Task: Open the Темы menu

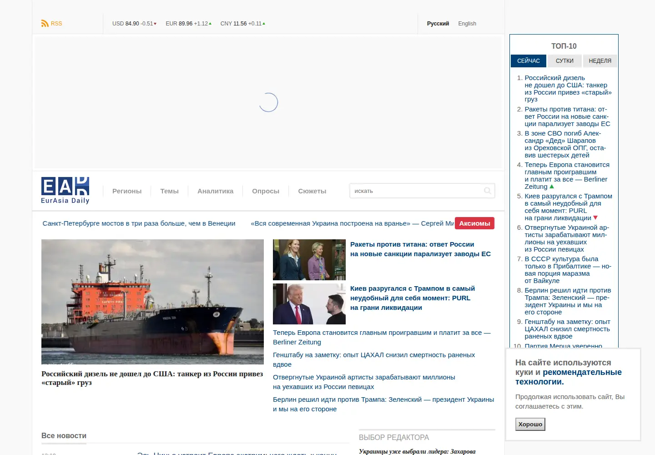Action: click(169, 191)
